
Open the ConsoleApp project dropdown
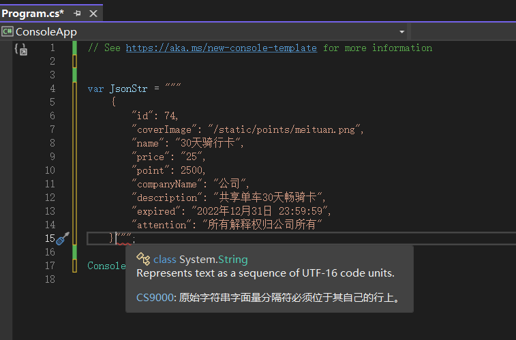tap(401, 32)
